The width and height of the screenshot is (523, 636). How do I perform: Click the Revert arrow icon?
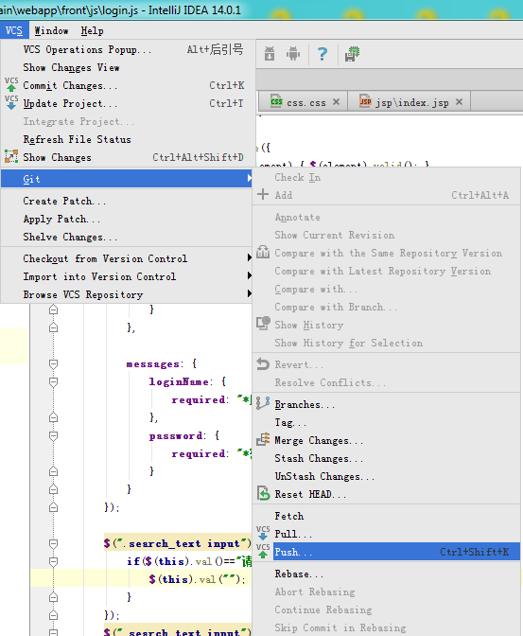point(263,363)
